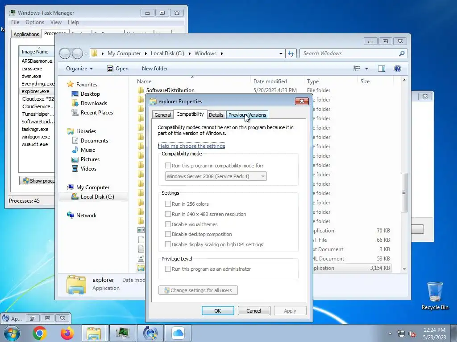The height and width of the screenshot is (342, 457).
Task: Click OK in explorer Properties
Action: click(x=218, y=310)
